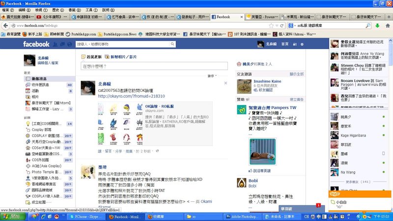Open Pampers TW sponsored page title
The height and width of the screenshot is (221, 393).
272,108
